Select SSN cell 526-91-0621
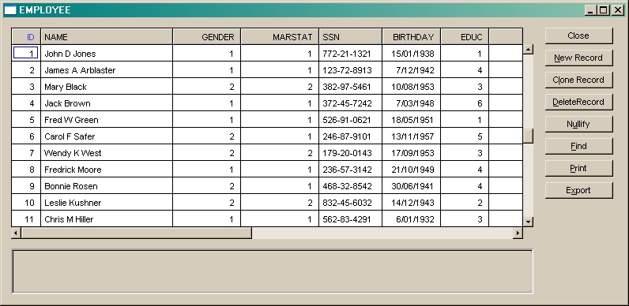Screen dimensions: 629x306 coord(351,120)
